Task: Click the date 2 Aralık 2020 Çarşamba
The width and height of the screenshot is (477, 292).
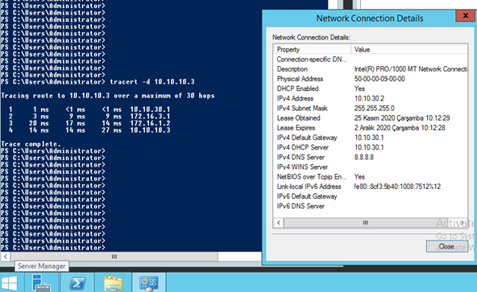Action: click(387, 128)
